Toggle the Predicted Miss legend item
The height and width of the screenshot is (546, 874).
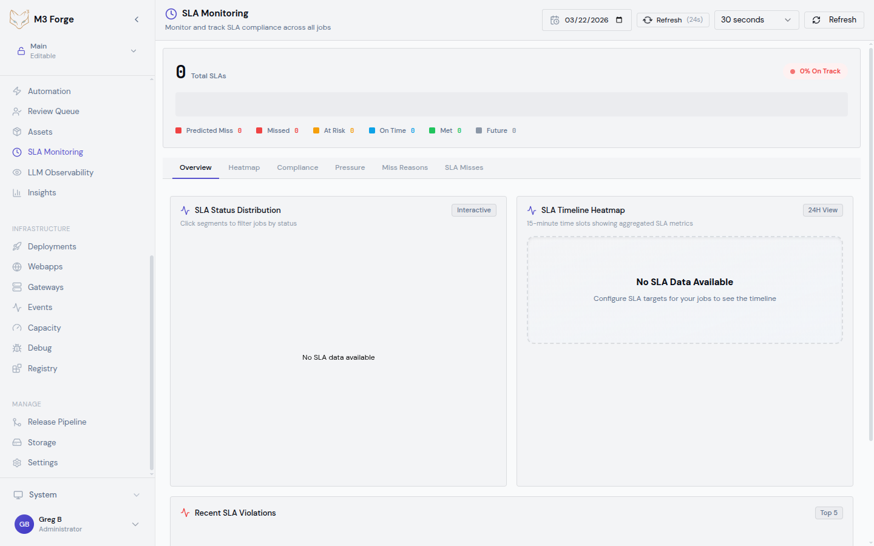[x=208, y=130]
